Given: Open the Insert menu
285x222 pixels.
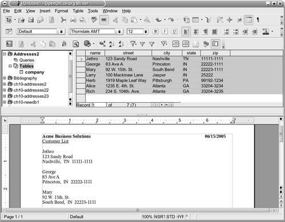Looking at the screenshot, I should coord(45,11).
